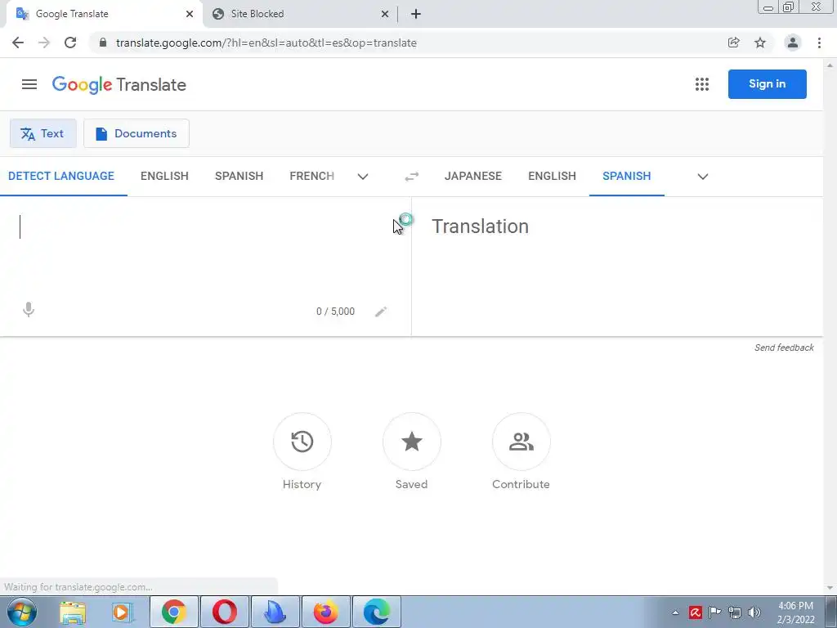Expand more source languages list
Viewport: 837px width, 628px height.
point(363,177)
